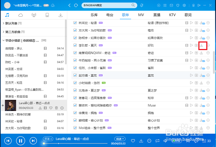Delete the playing song with trash icon
Viewport: 216px width, 147px height.
coord(57,108)
